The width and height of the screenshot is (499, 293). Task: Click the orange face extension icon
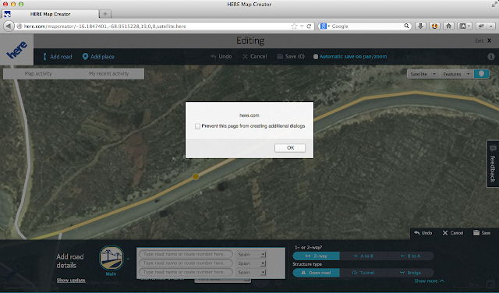tap(435, 26)
